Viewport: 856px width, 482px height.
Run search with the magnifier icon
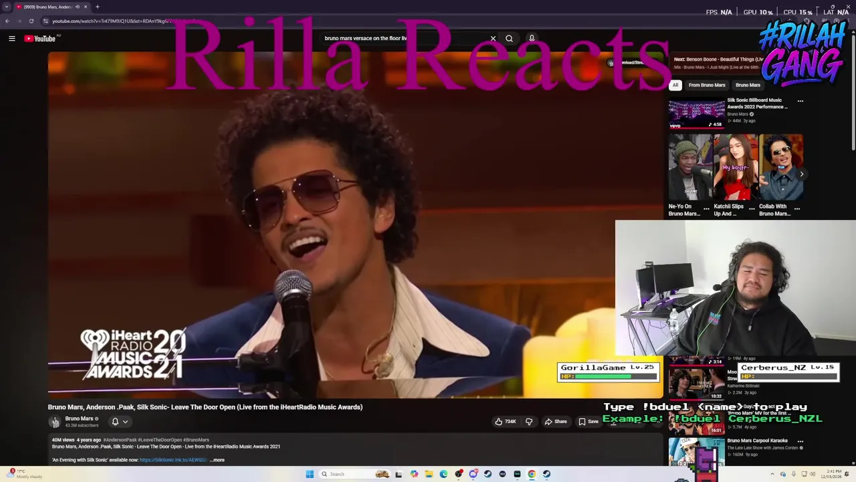(x=509, y=38)
